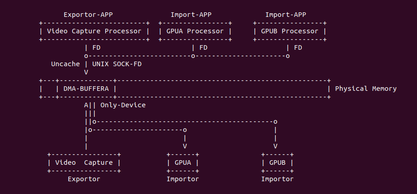Select the GPUB Processor box
Image resolution: width=417 pixels, height=194 pixels.
pos(289,31)
